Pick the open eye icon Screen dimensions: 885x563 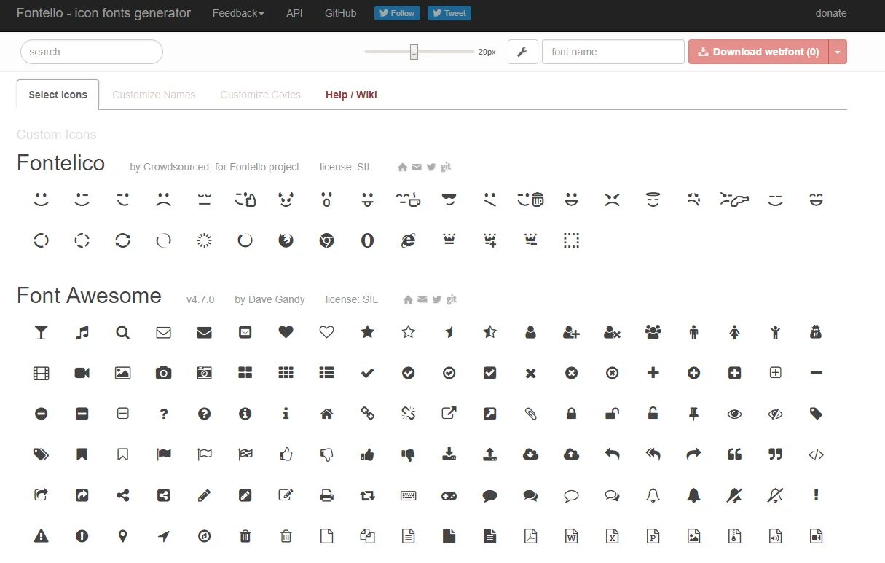tap(735, 414)
